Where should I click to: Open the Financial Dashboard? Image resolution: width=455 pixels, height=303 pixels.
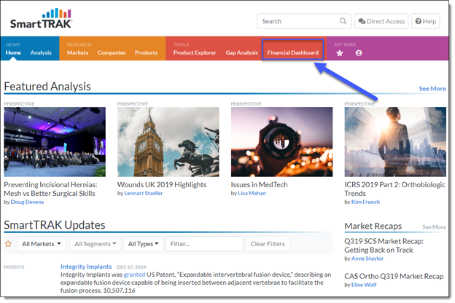point(293,52)
